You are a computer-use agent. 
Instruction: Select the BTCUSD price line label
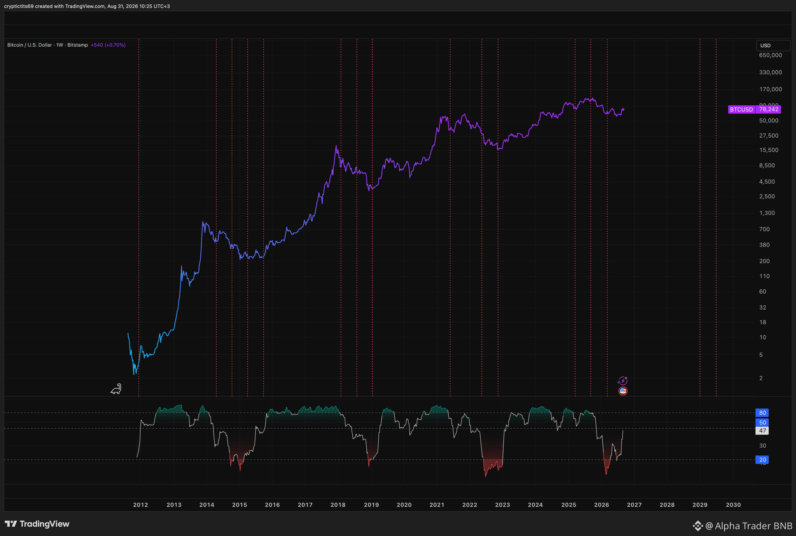coord(741,109)
